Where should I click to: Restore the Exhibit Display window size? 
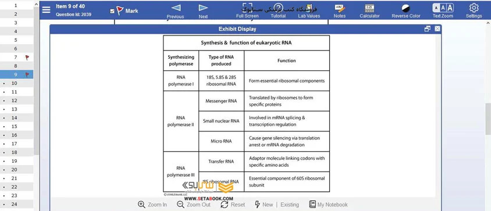[428, 29]
